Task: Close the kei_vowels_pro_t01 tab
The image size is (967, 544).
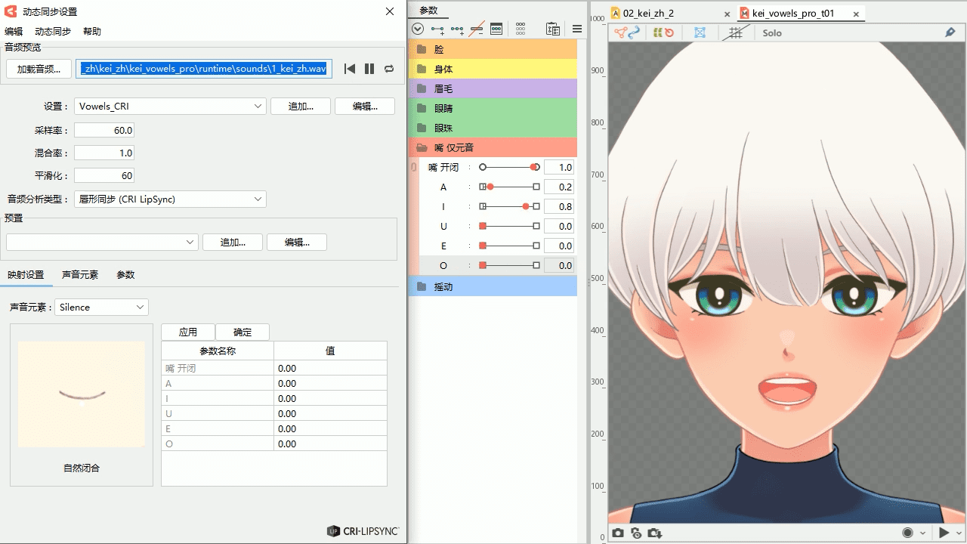Action: click(x=856, y=14)
